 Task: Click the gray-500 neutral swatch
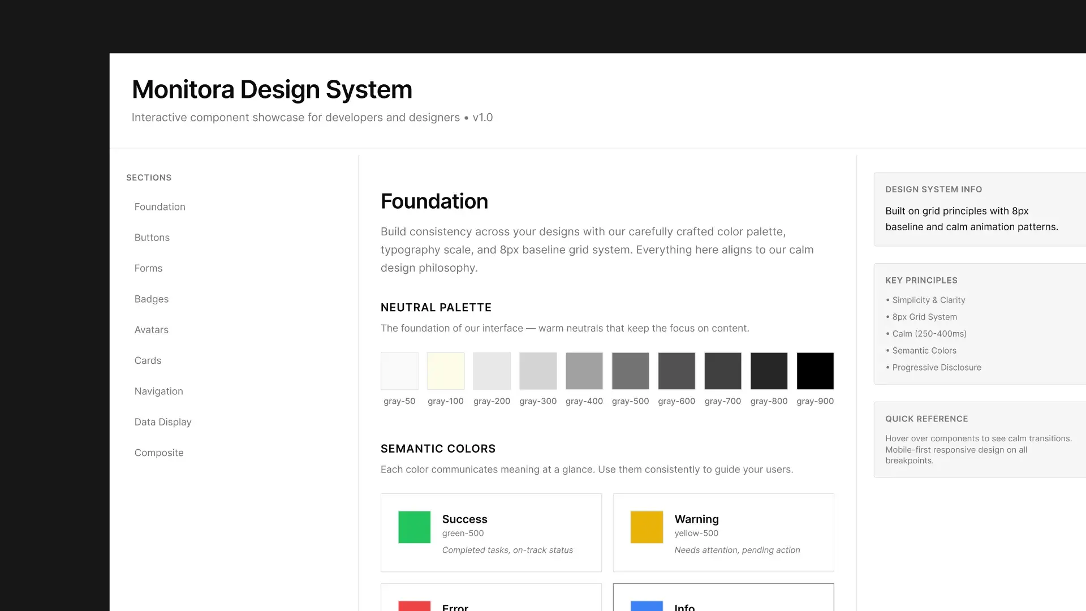pos(630,371)
